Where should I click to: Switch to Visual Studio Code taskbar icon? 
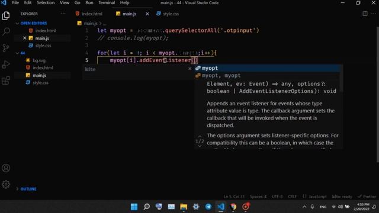click(221, 206)
